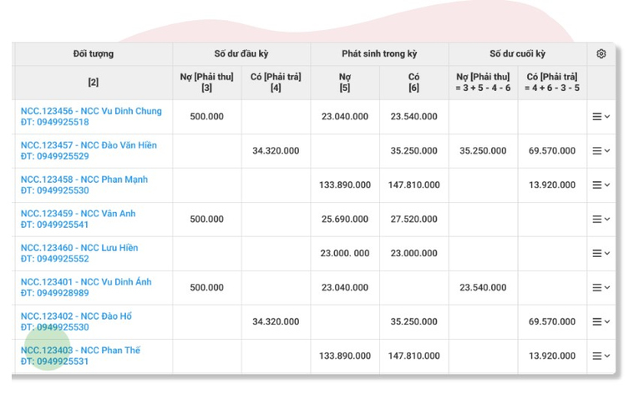This screenshot has height=399, width=639.
Task: Select 13.920.000 in Phan Mạnh row
Action: click(552, 184)
